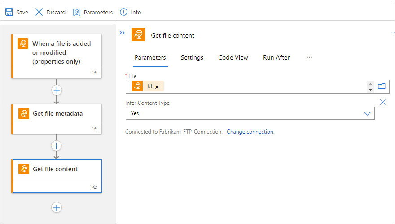Add a new step below Get file content
The width and height of the screenshot is (395, 224).
pyautogui.click(x=57, y=207)
